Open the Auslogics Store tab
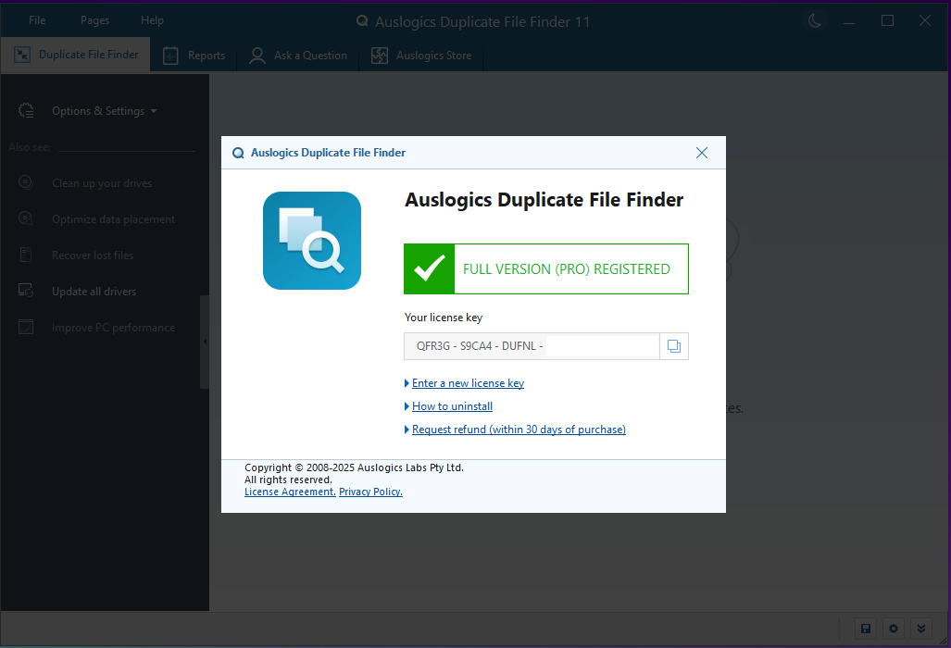This screenshot has height=648, width=951. 421,56
